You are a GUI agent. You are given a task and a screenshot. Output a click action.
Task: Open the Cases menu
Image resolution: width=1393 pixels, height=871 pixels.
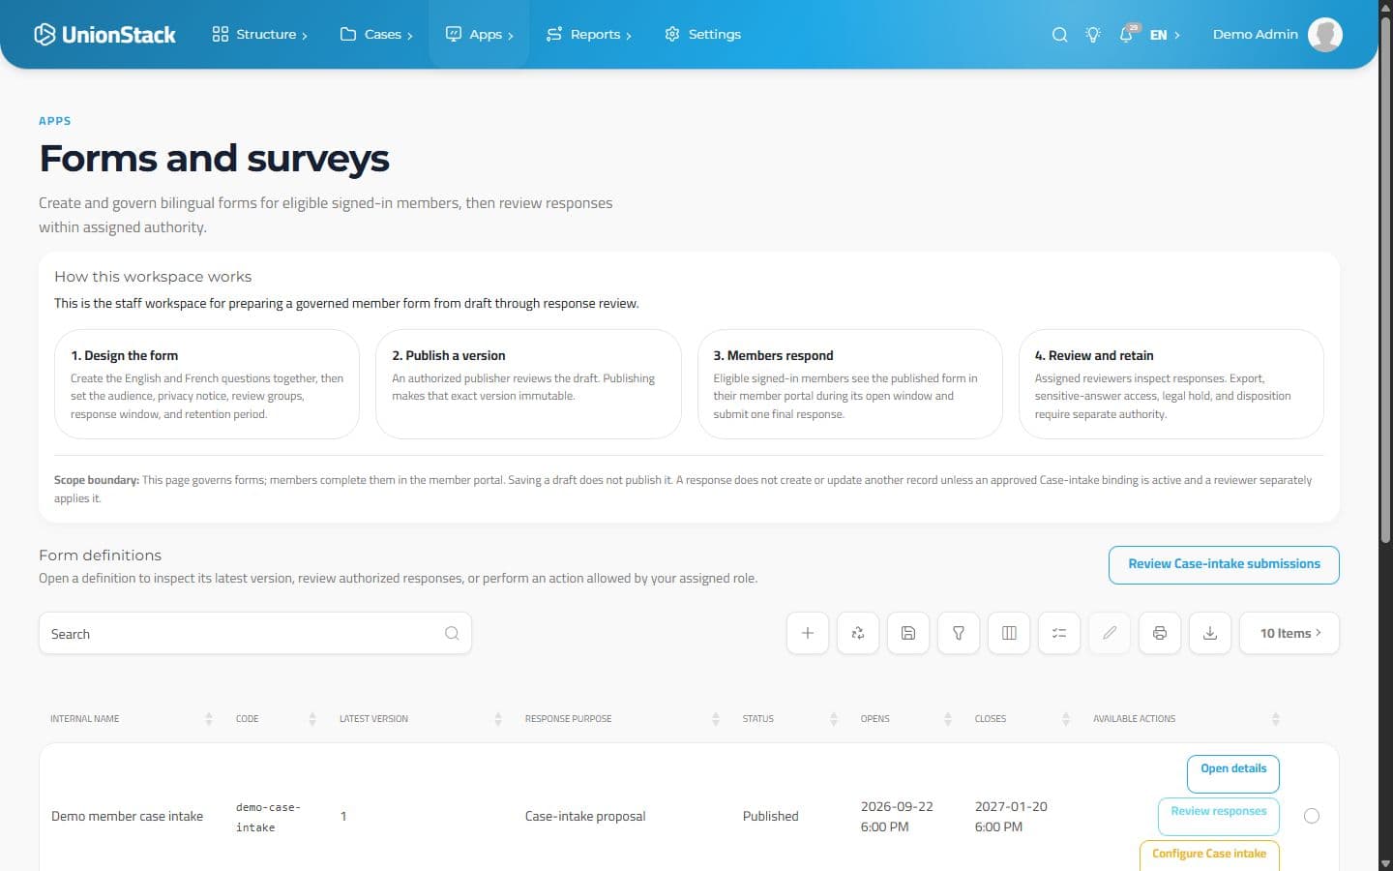click(x=376, y=35)
